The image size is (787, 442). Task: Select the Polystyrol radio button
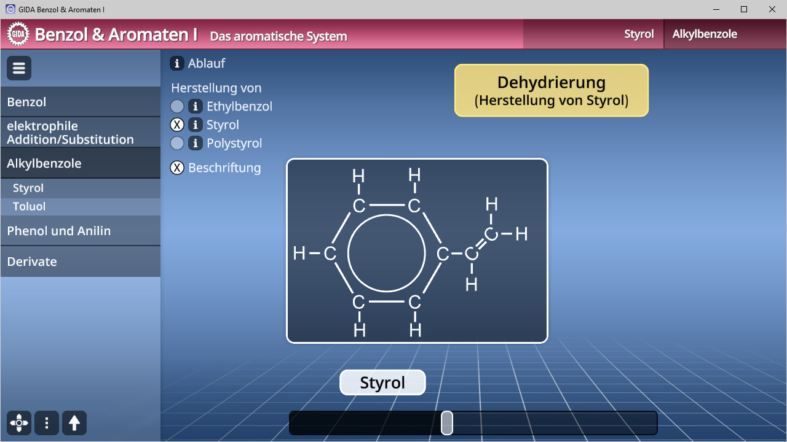coord(177,143)
